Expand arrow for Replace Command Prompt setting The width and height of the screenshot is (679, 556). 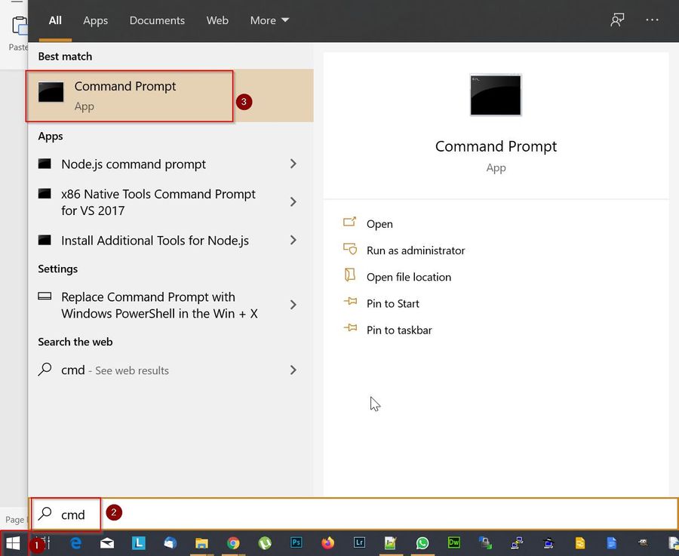[x=293, y=305]
